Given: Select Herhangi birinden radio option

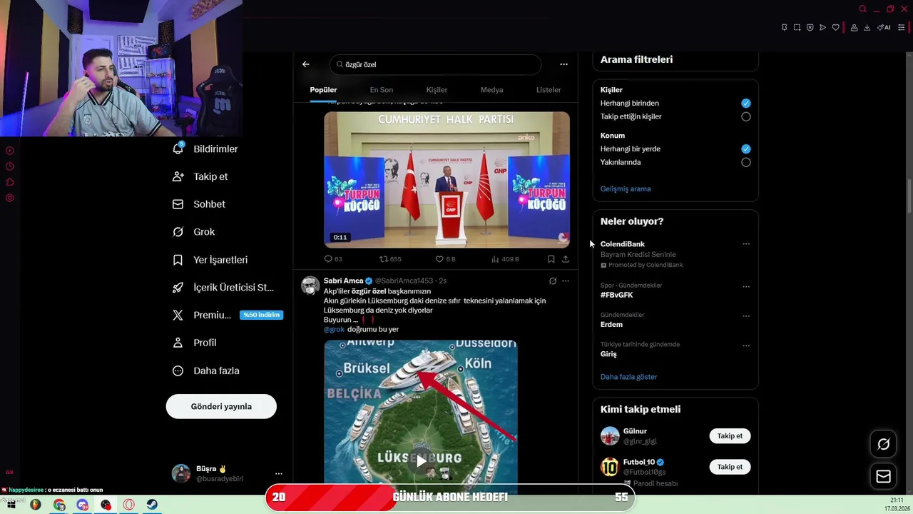Looking at the screenshot, I should pyautogui.click(x=745, y=104).
